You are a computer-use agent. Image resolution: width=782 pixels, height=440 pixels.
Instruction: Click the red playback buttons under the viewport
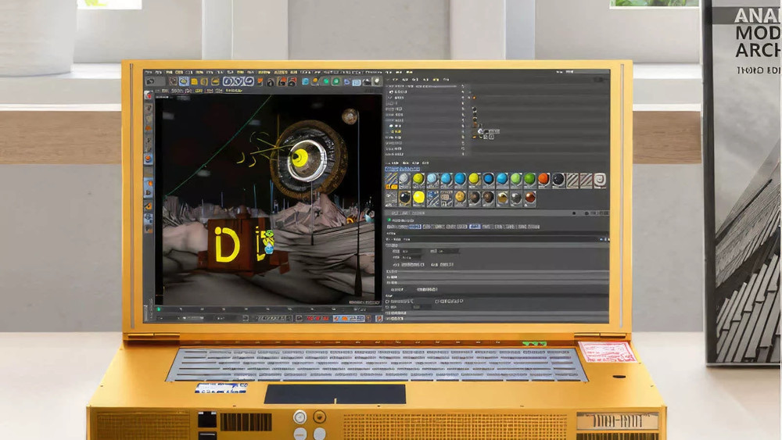pos(317,318)
